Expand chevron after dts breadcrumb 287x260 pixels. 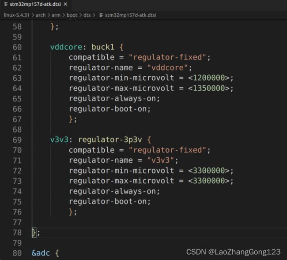(x=94, y=15)
